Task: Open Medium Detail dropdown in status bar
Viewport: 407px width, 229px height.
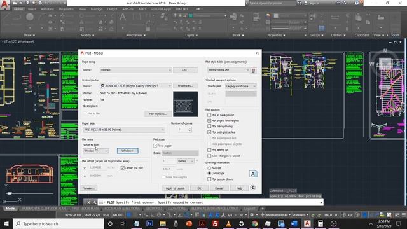Action: (x=278, y=215)
